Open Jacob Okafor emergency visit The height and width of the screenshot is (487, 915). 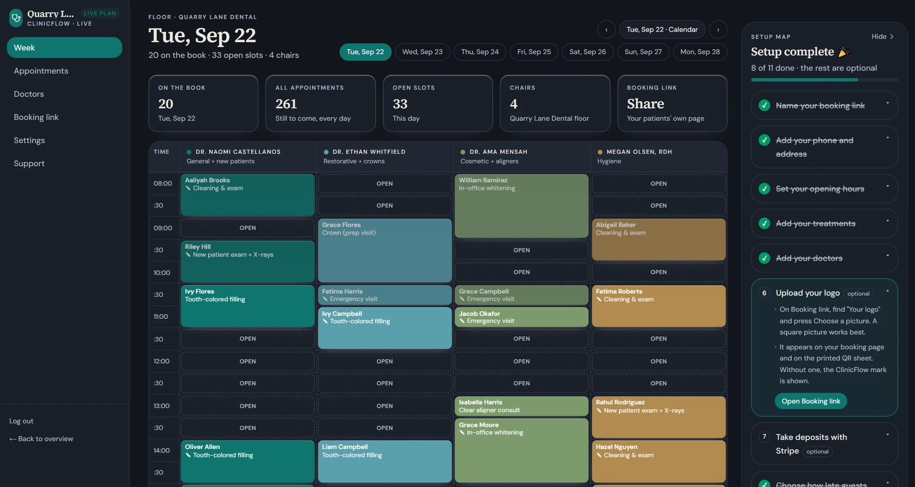tap(521, 317)
